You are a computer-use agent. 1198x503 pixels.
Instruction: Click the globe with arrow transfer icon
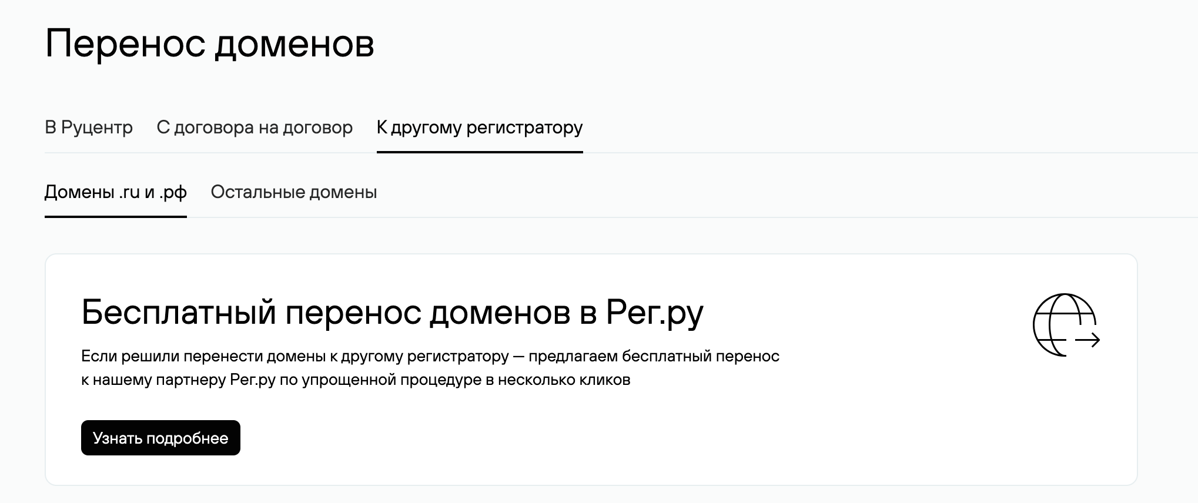point(1065,325)
